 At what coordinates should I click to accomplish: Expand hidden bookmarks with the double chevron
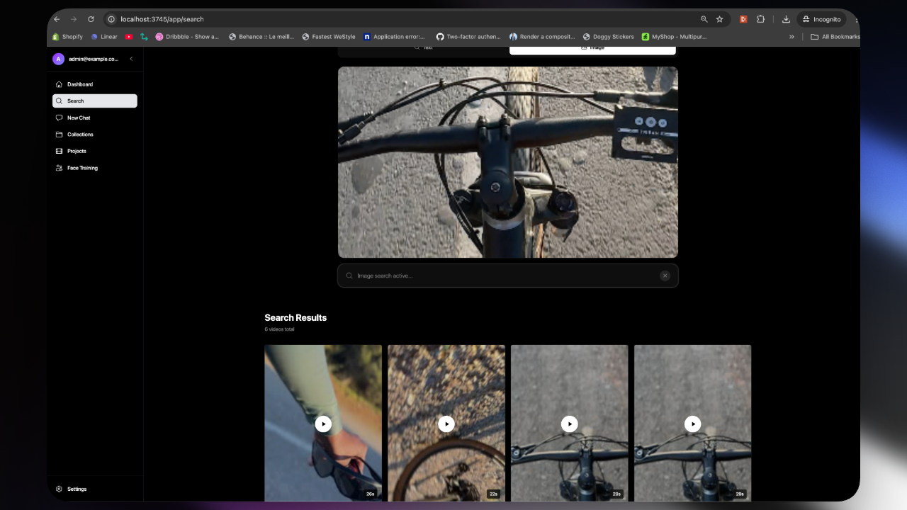792,37
